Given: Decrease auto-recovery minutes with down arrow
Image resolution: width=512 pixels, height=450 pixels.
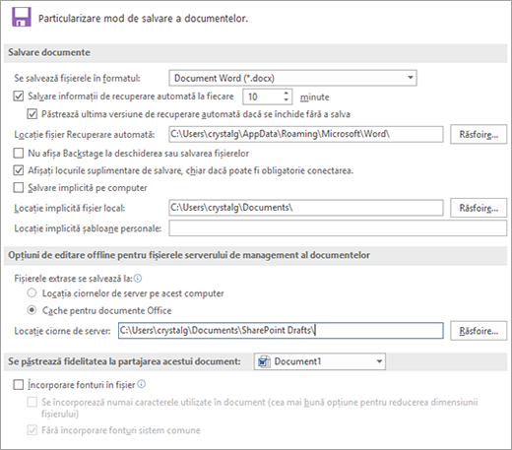Looking at the screenshot, I should [x=287, y=100].
